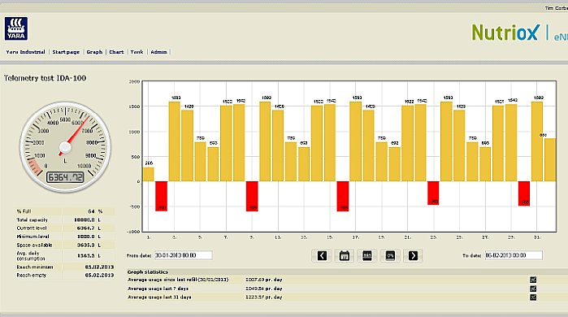Click the space available value 3635.3
The height and width of the screenshot is (317, 568).
click(85, 245)
